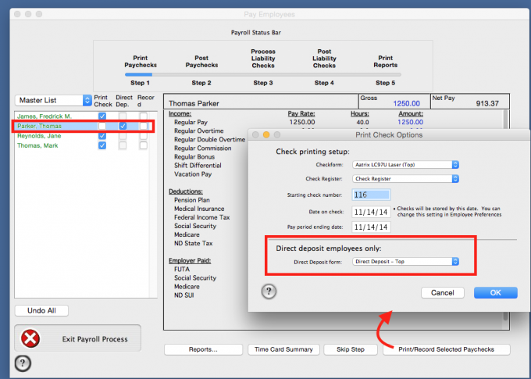Click OK in Print Check Options
Screen dimensions: 531x379
pyautogui.click(x=495, y=292)
